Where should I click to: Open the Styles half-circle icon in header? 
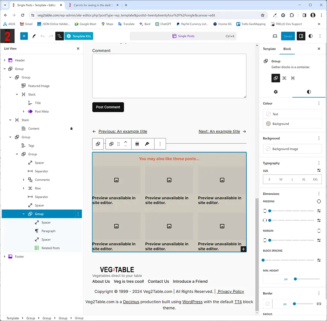pos(310,36)
